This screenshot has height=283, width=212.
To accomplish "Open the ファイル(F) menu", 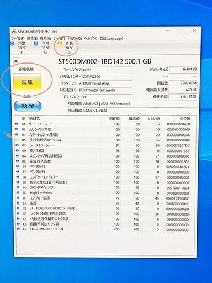I will coord(18,39).
